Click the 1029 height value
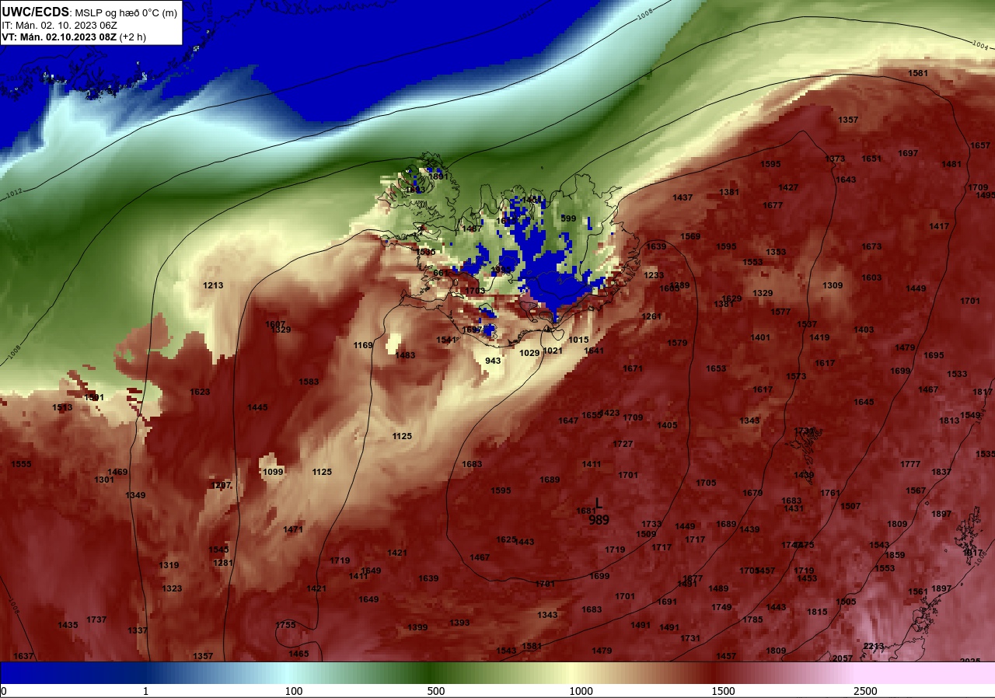Viewport: 995px width, 698px height. pos(529,353)
